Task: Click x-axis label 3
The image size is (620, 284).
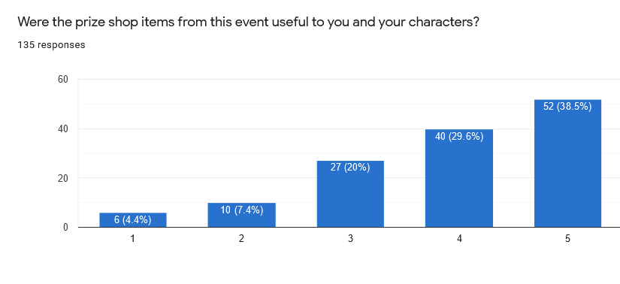Action: 350,239
